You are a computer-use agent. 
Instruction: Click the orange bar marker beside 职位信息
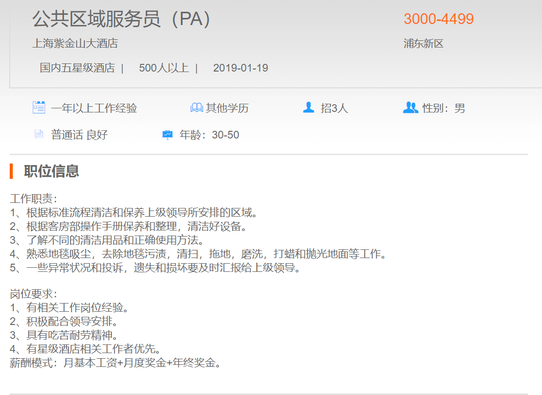[11, 171]
